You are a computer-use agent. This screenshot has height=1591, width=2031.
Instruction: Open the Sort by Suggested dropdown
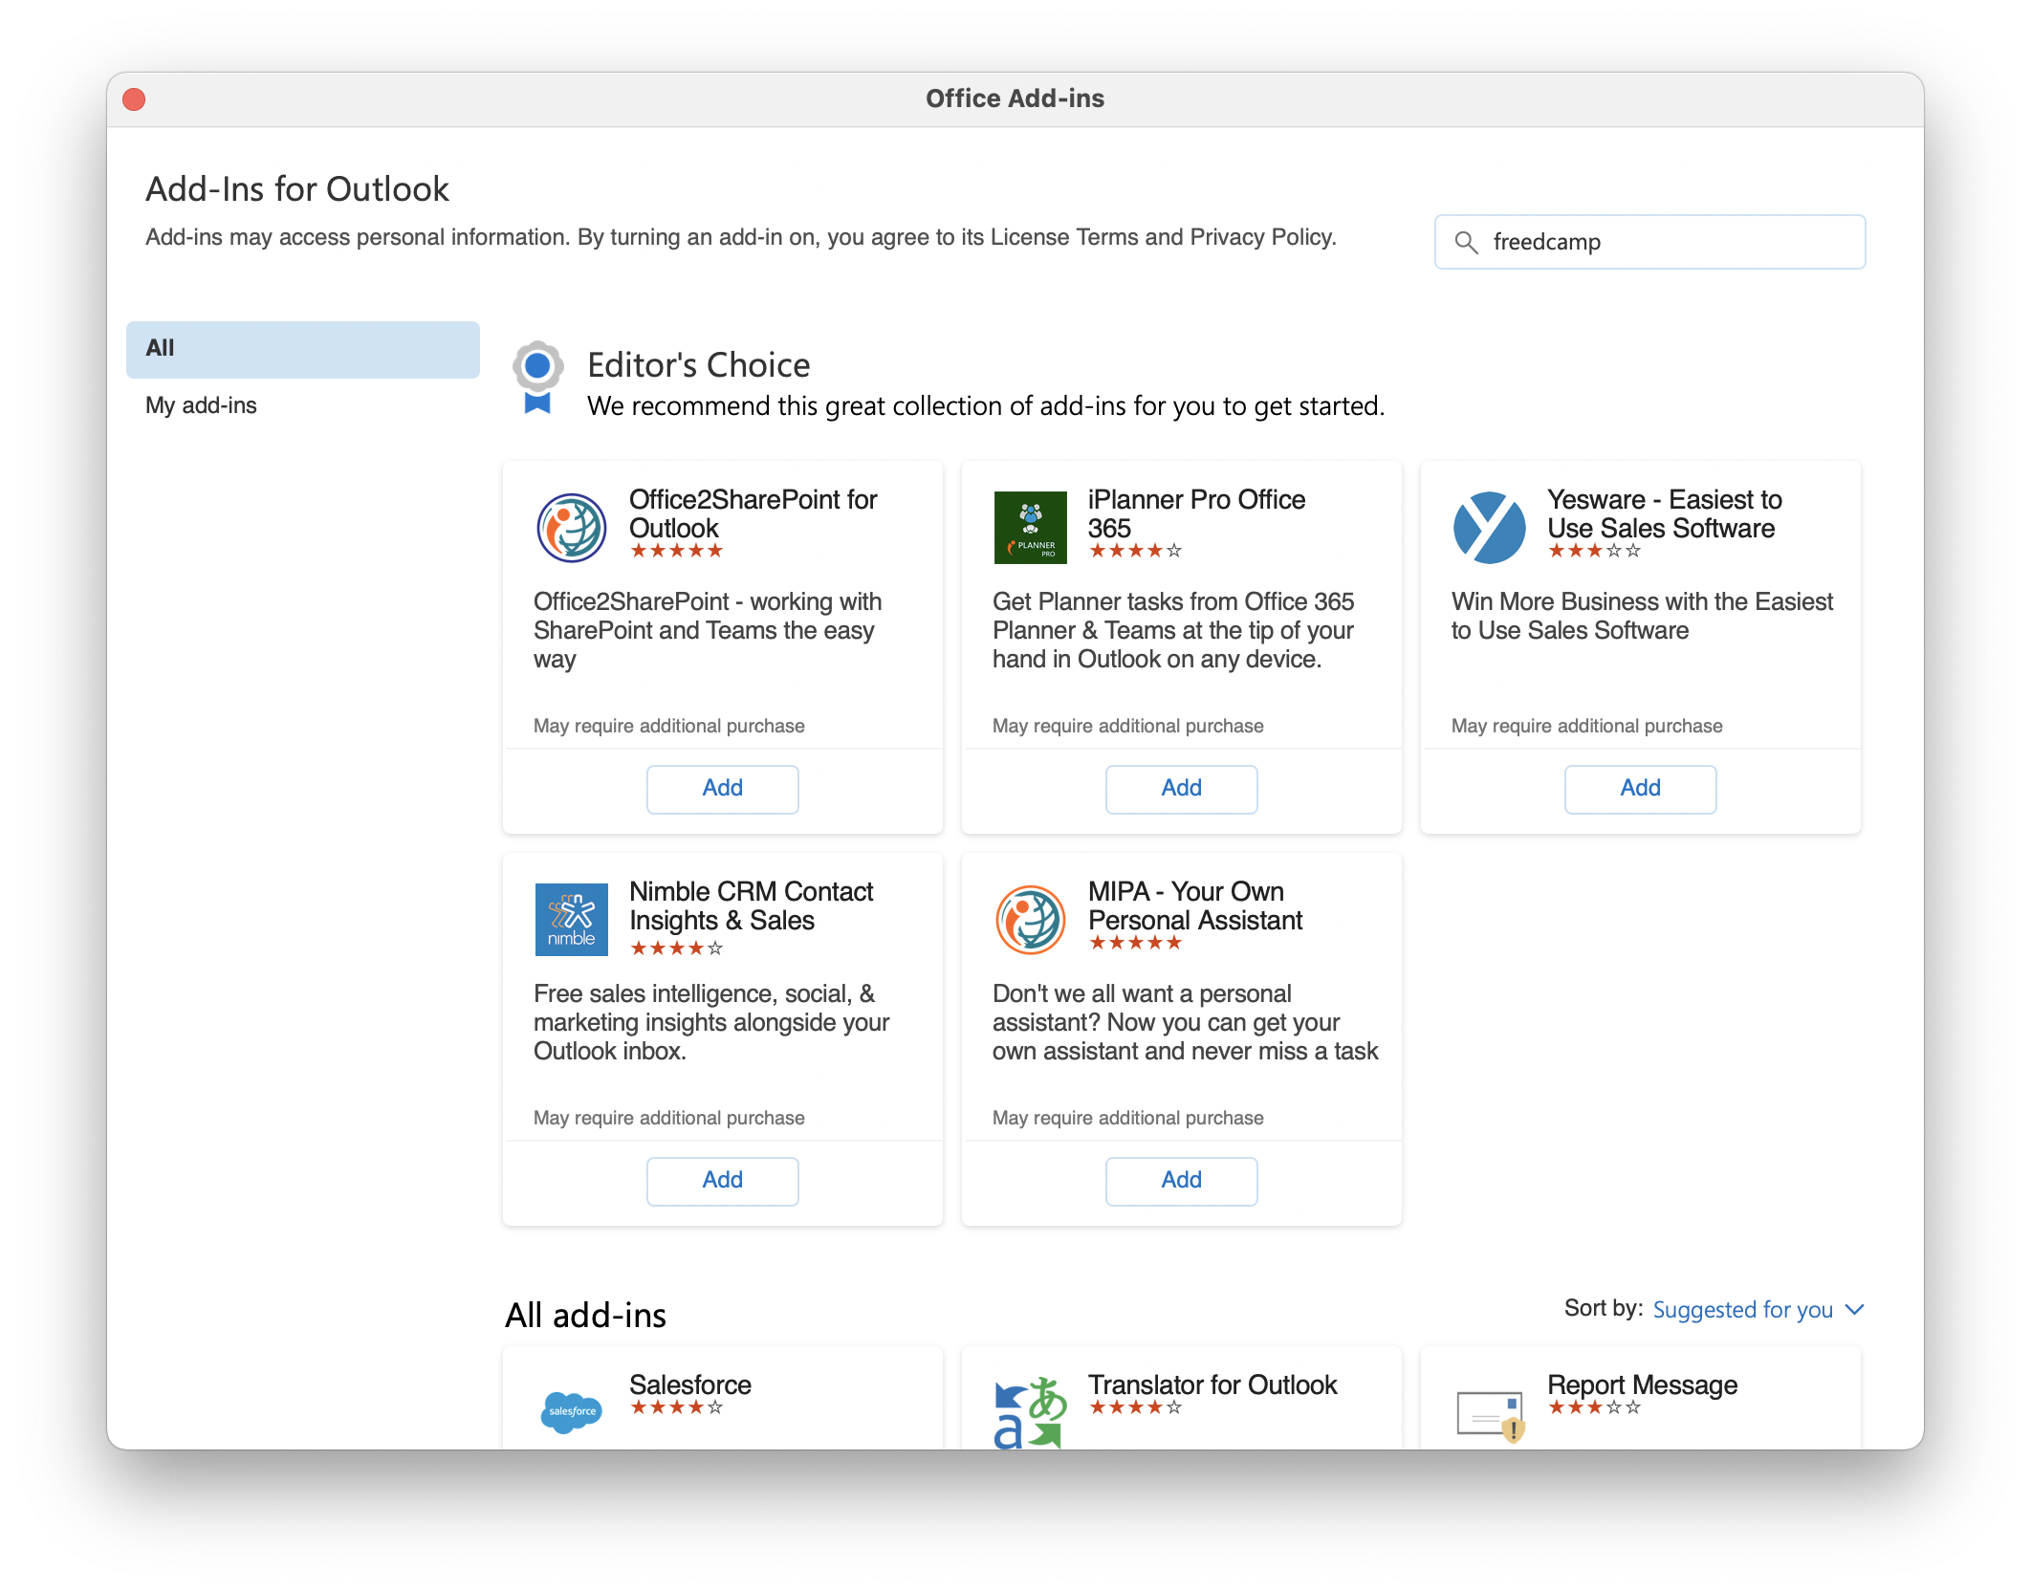pyautogui.click(x=1742, y=1310)
